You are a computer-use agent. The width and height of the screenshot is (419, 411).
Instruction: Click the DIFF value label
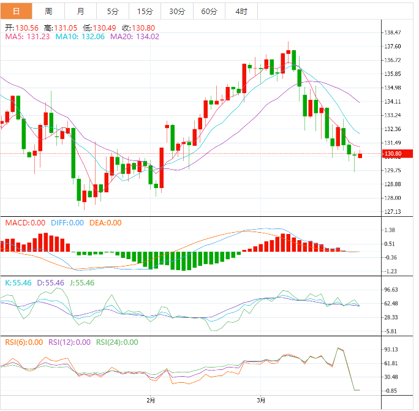pos(67,223)
